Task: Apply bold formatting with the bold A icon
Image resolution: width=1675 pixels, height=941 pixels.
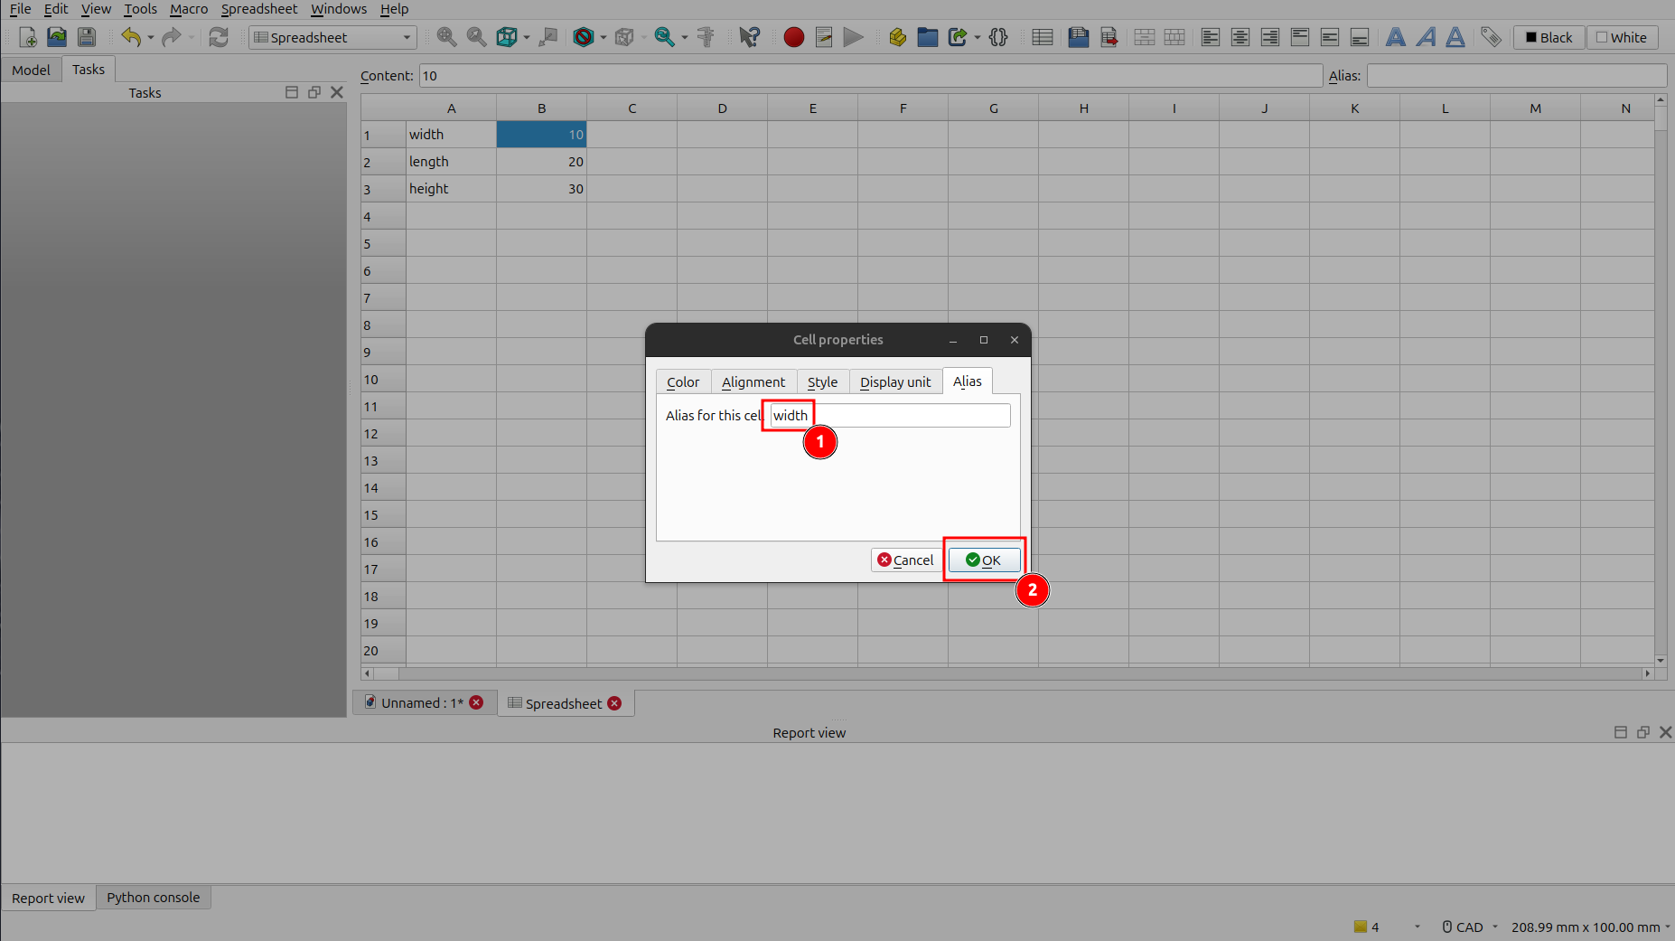Action: (x=1396, y=37)
